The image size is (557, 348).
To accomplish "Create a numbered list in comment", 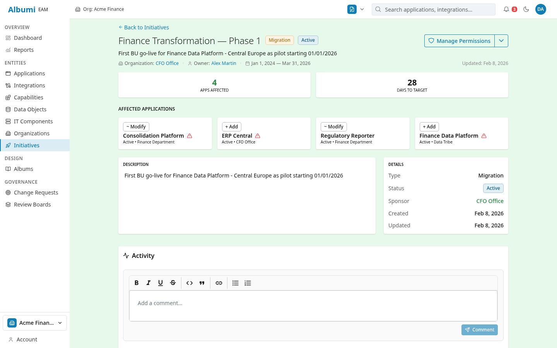I will point(248,283).
